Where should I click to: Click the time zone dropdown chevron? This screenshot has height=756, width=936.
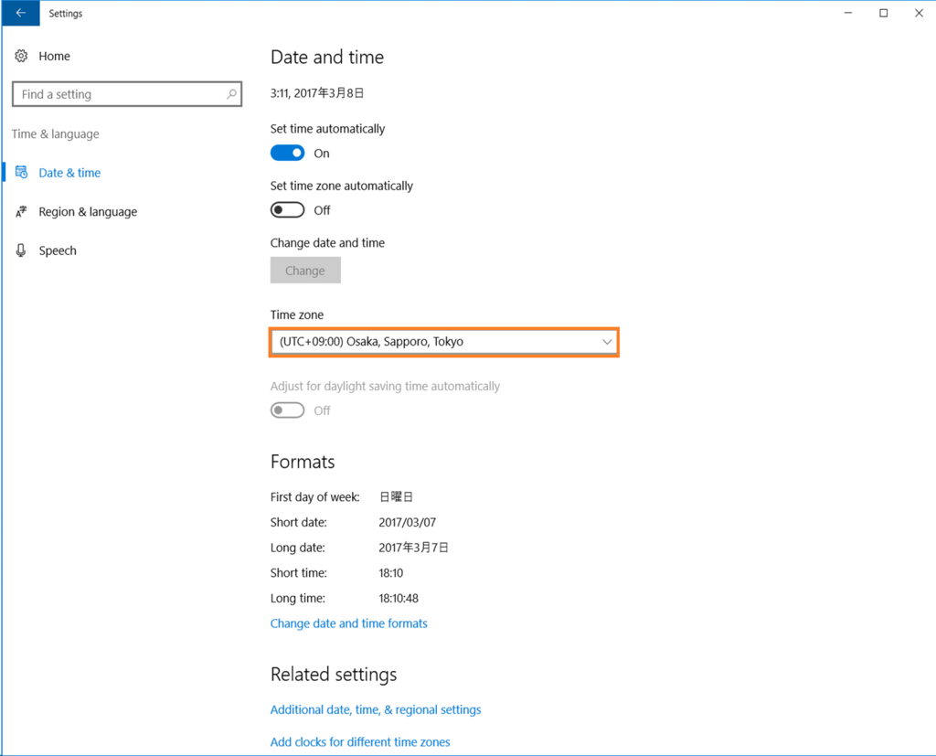607,342
